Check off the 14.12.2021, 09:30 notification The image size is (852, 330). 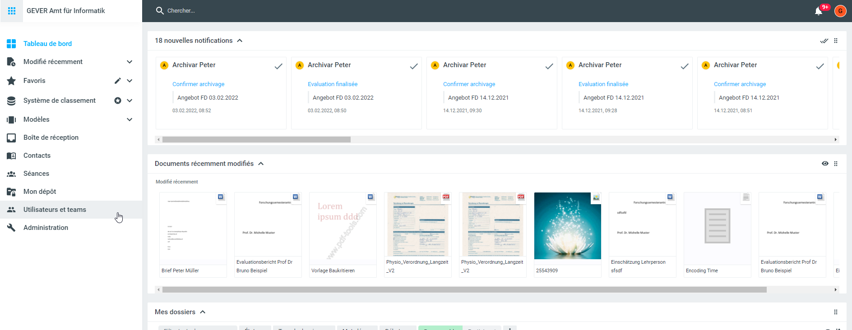(x=549, y=66)
